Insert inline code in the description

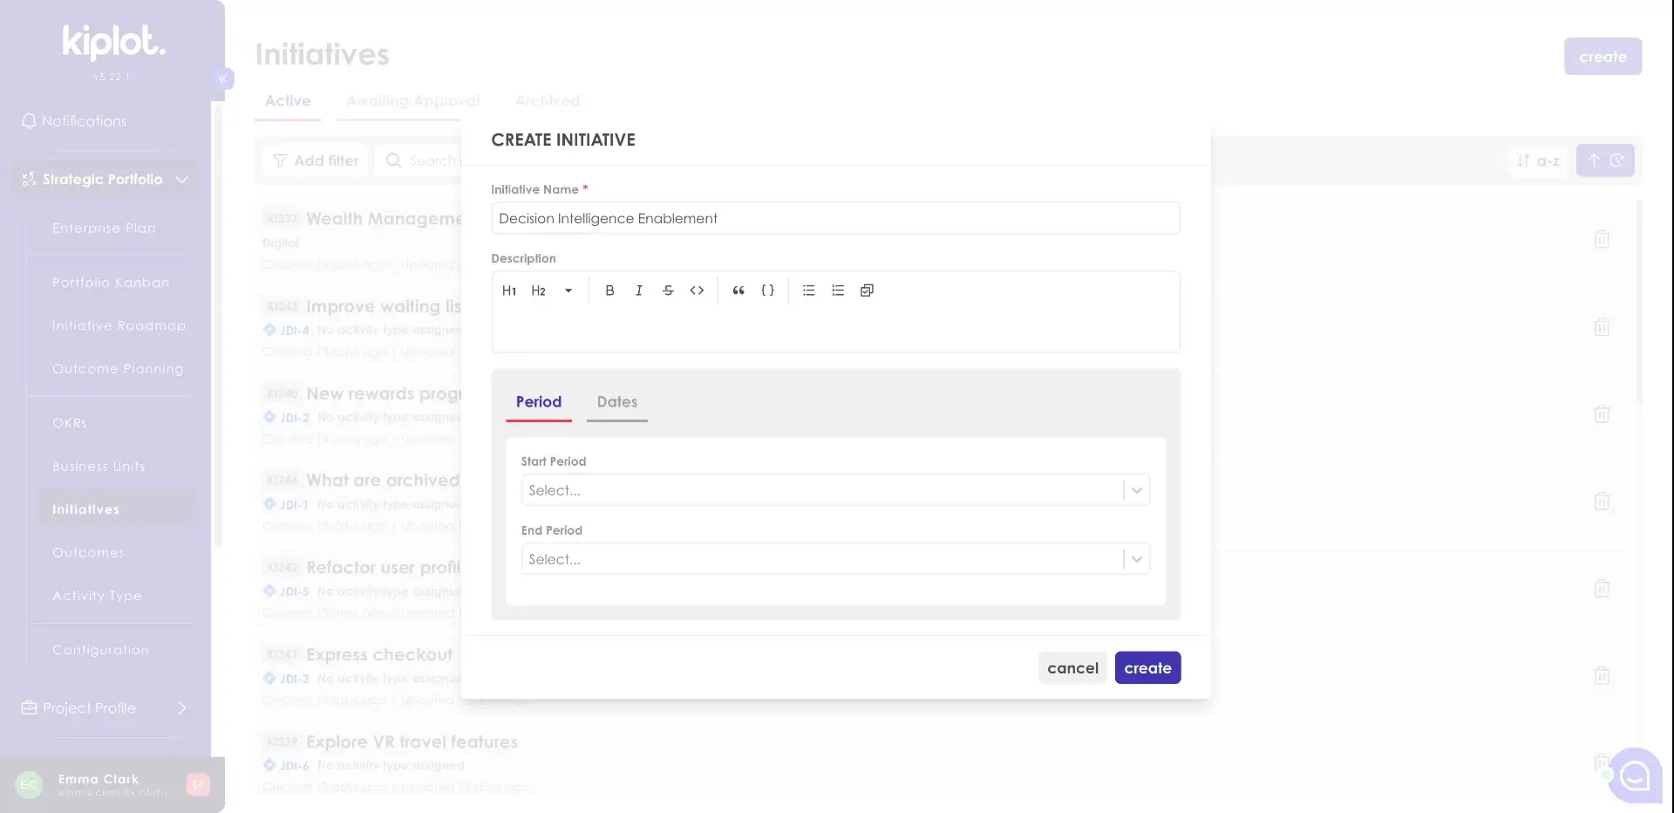tap(697, 290)
